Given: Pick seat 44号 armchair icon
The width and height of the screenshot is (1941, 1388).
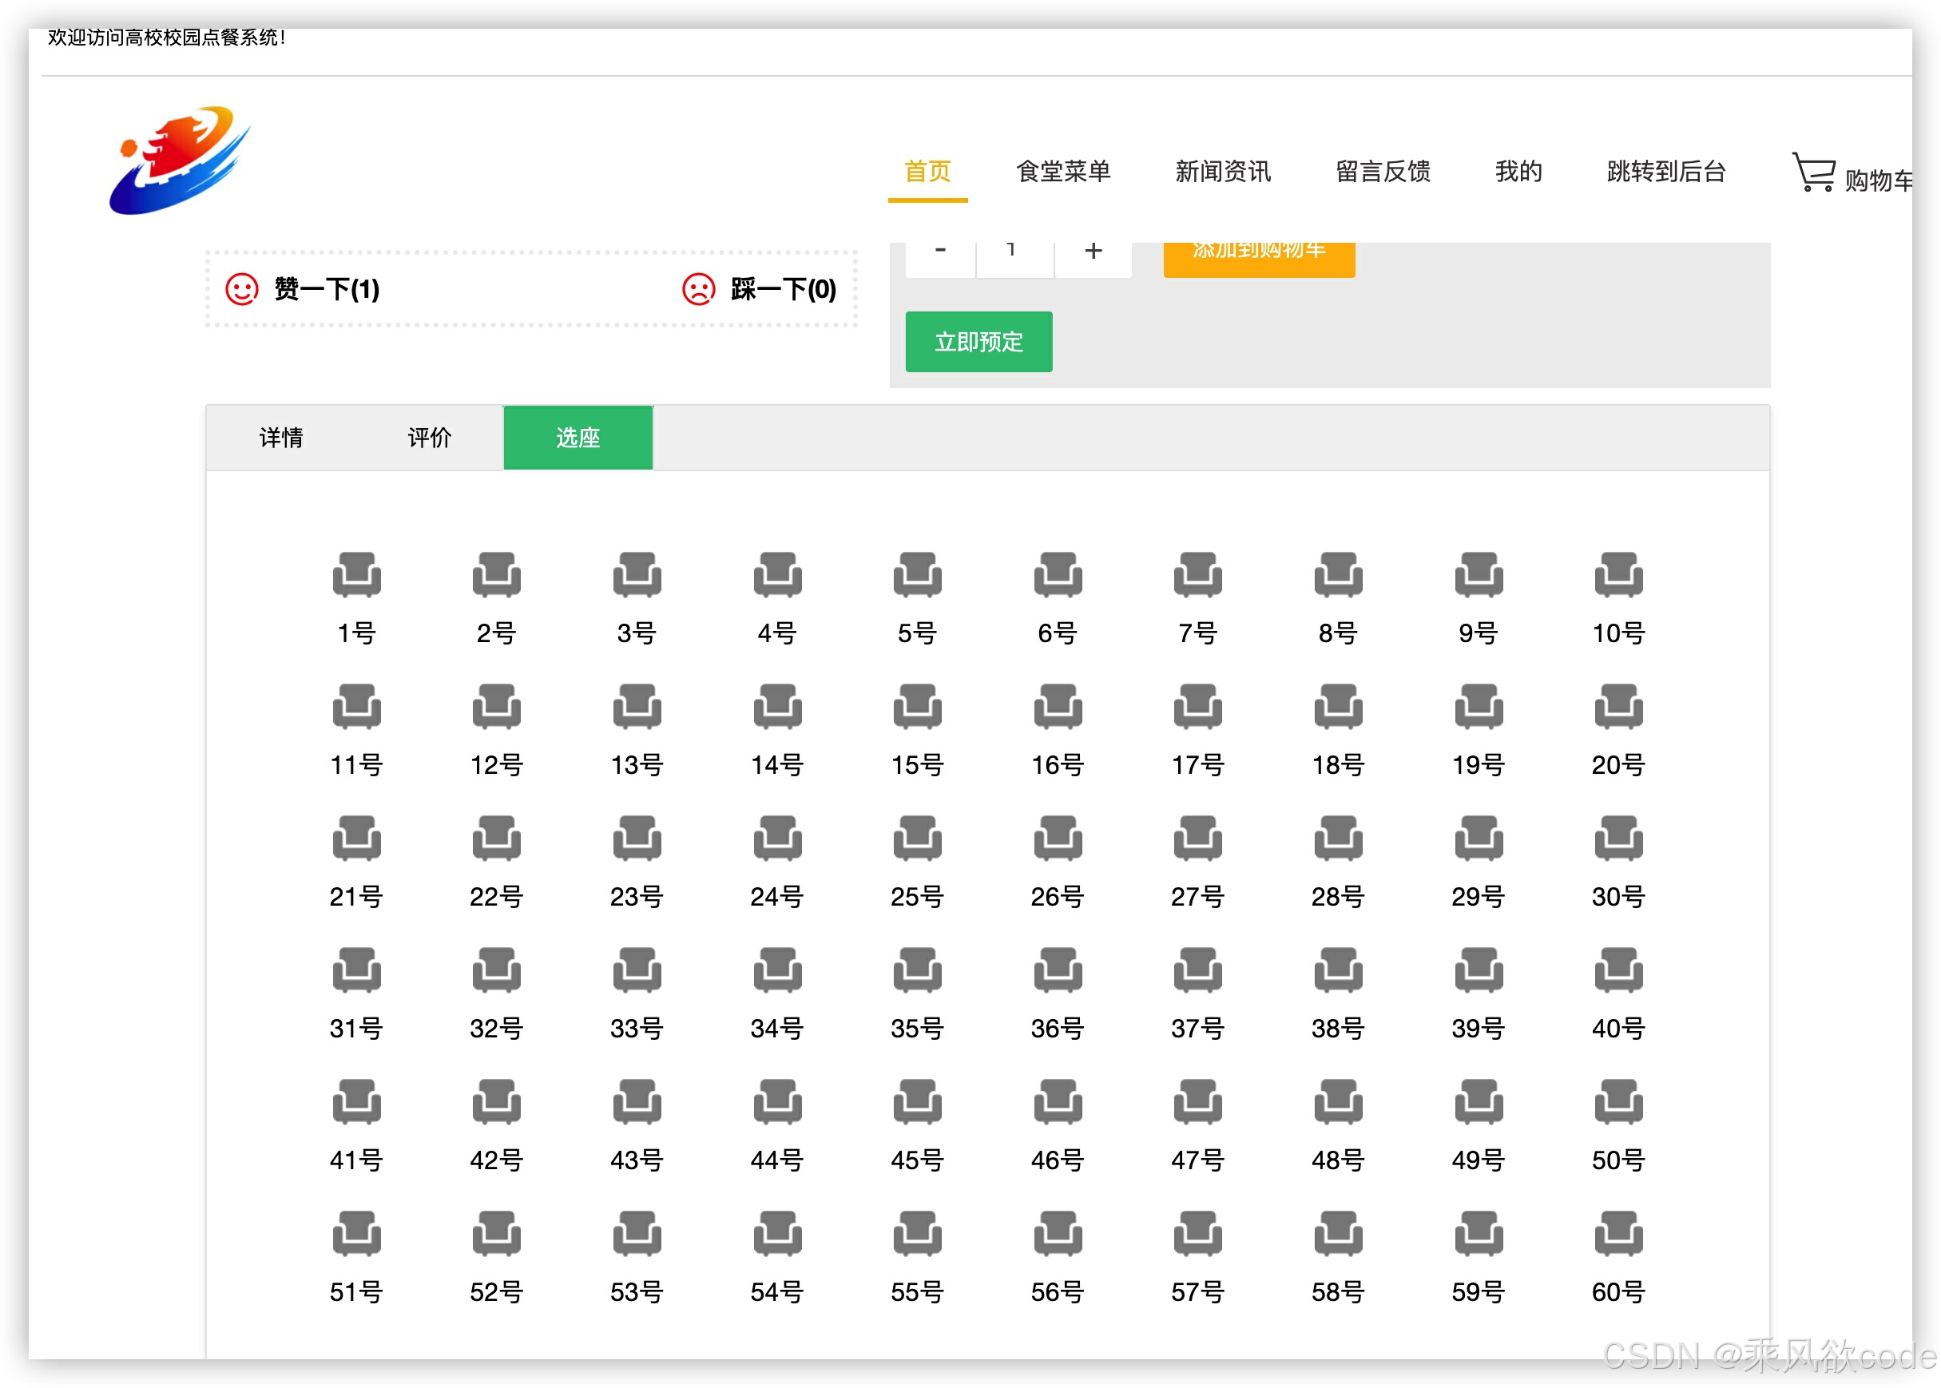Looking at the screenshot, I should (777, 1100).
